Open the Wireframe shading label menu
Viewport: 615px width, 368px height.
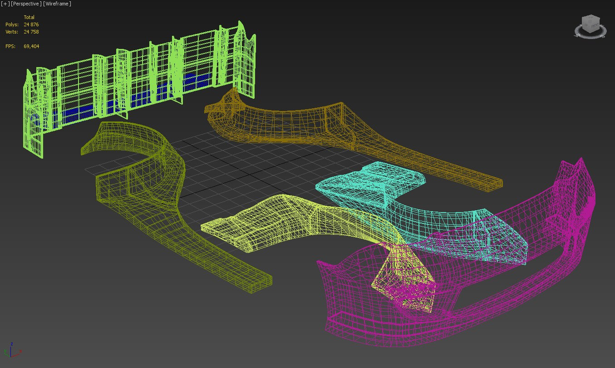[57, 4]
